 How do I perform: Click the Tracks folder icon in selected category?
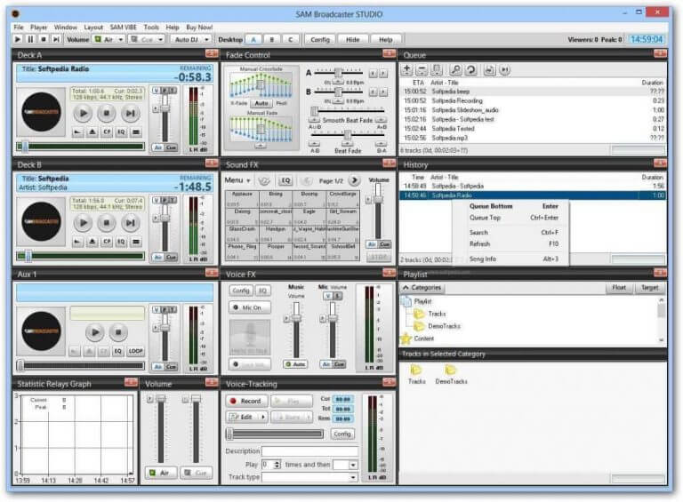pos(416,371)
